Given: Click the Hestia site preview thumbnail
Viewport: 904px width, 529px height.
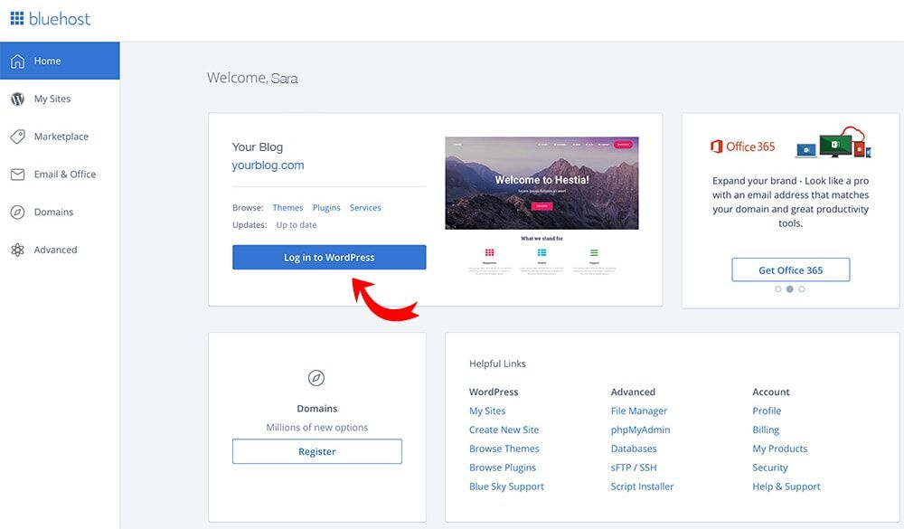Looking at the screenshot, I should coord(541,183).
